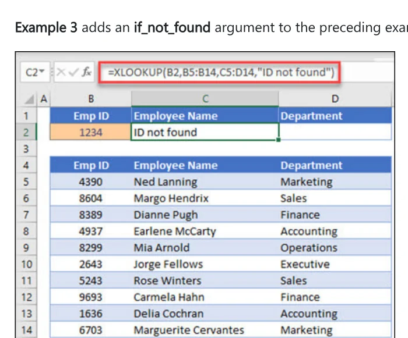This screenshot has height=338, width=408.
Task: Click cell 'Earlene McCarty'
Action: (x=205, y=231)
